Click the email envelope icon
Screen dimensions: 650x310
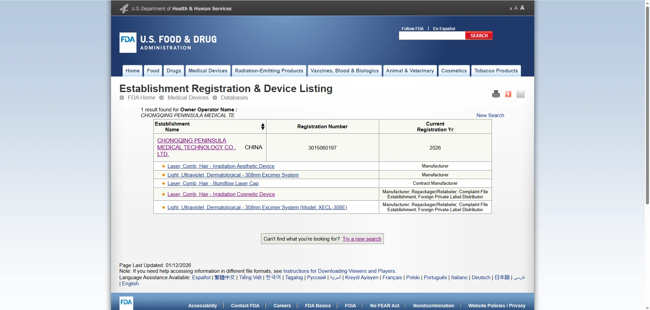[x=520, y=94]
